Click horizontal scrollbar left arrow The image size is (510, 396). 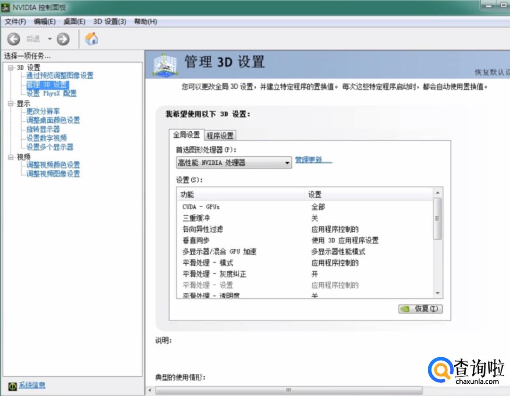point(150,390)
